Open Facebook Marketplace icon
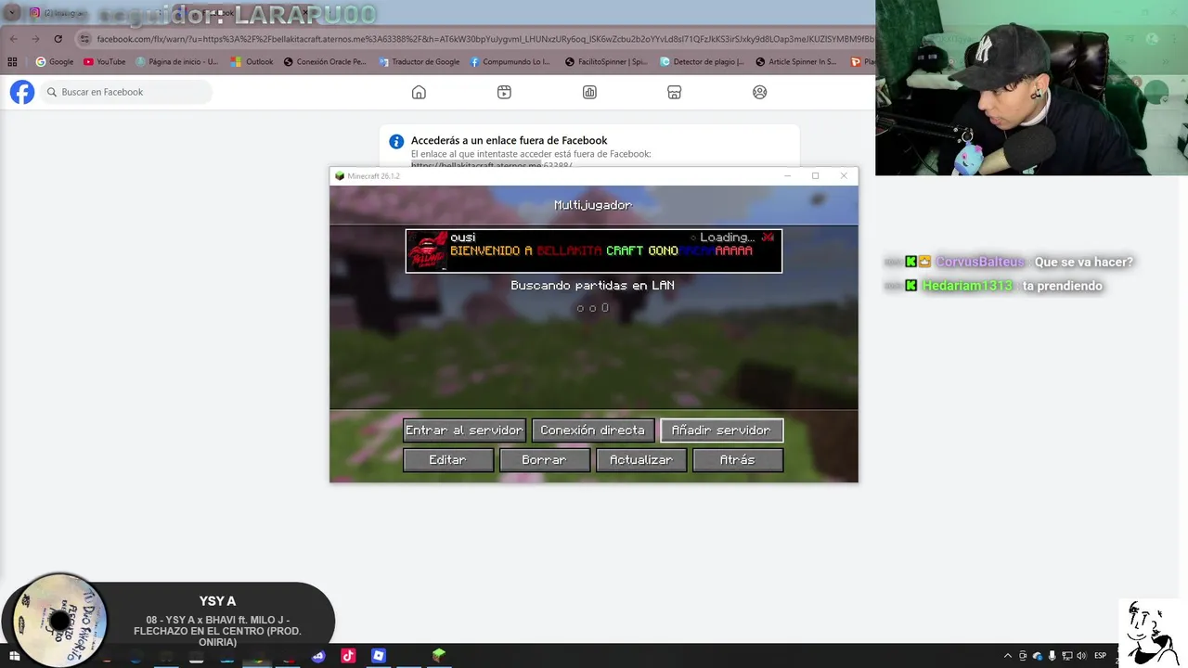 675,92
